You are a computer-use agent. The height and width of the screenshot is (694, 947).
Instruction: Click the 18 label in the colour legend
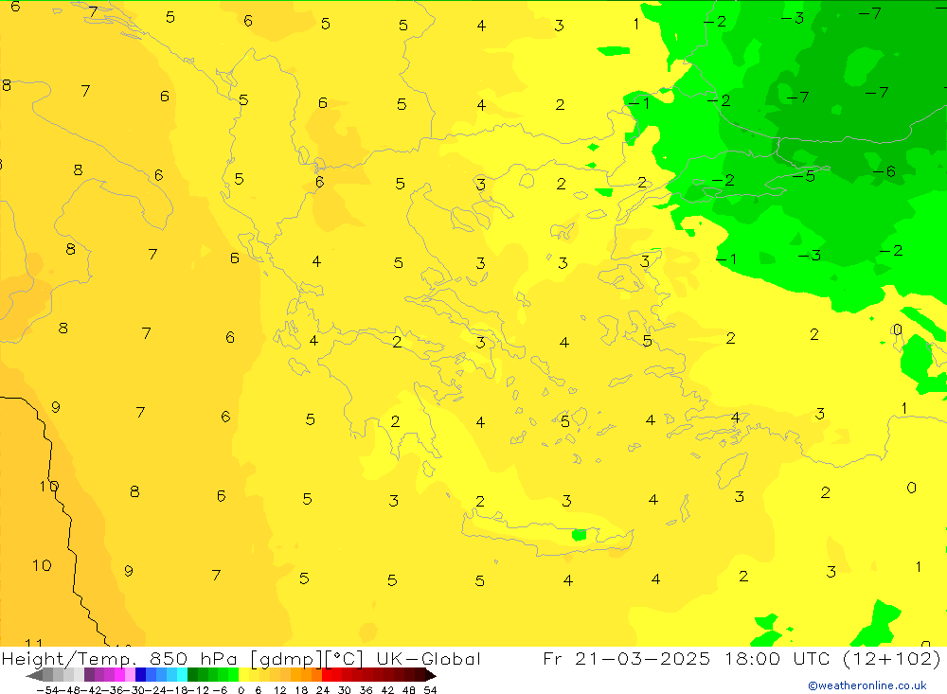point(301,690)
